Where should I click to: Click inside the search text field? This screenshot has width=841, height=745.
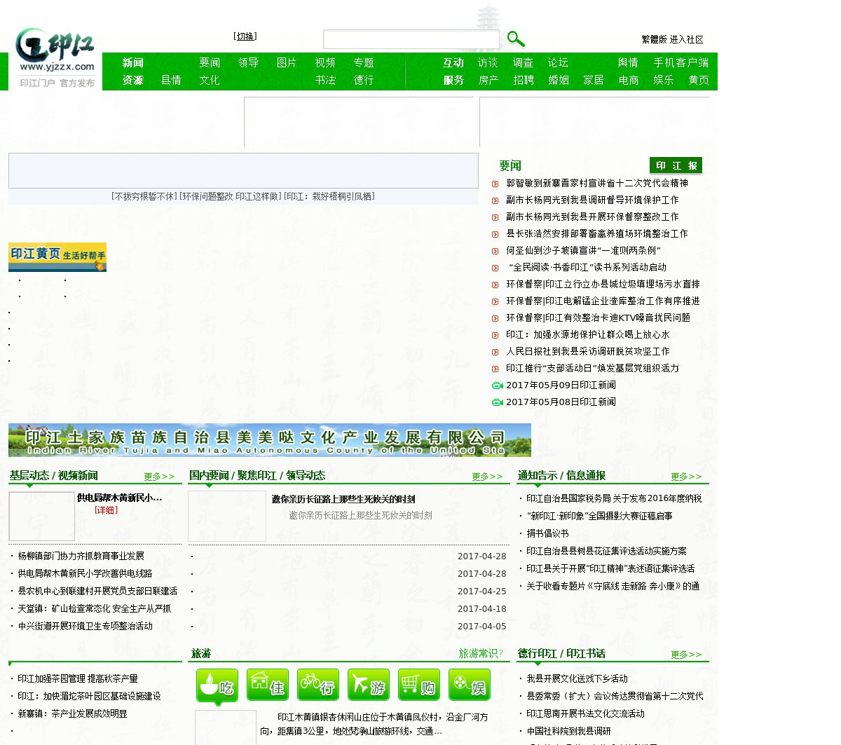point(411,39)
